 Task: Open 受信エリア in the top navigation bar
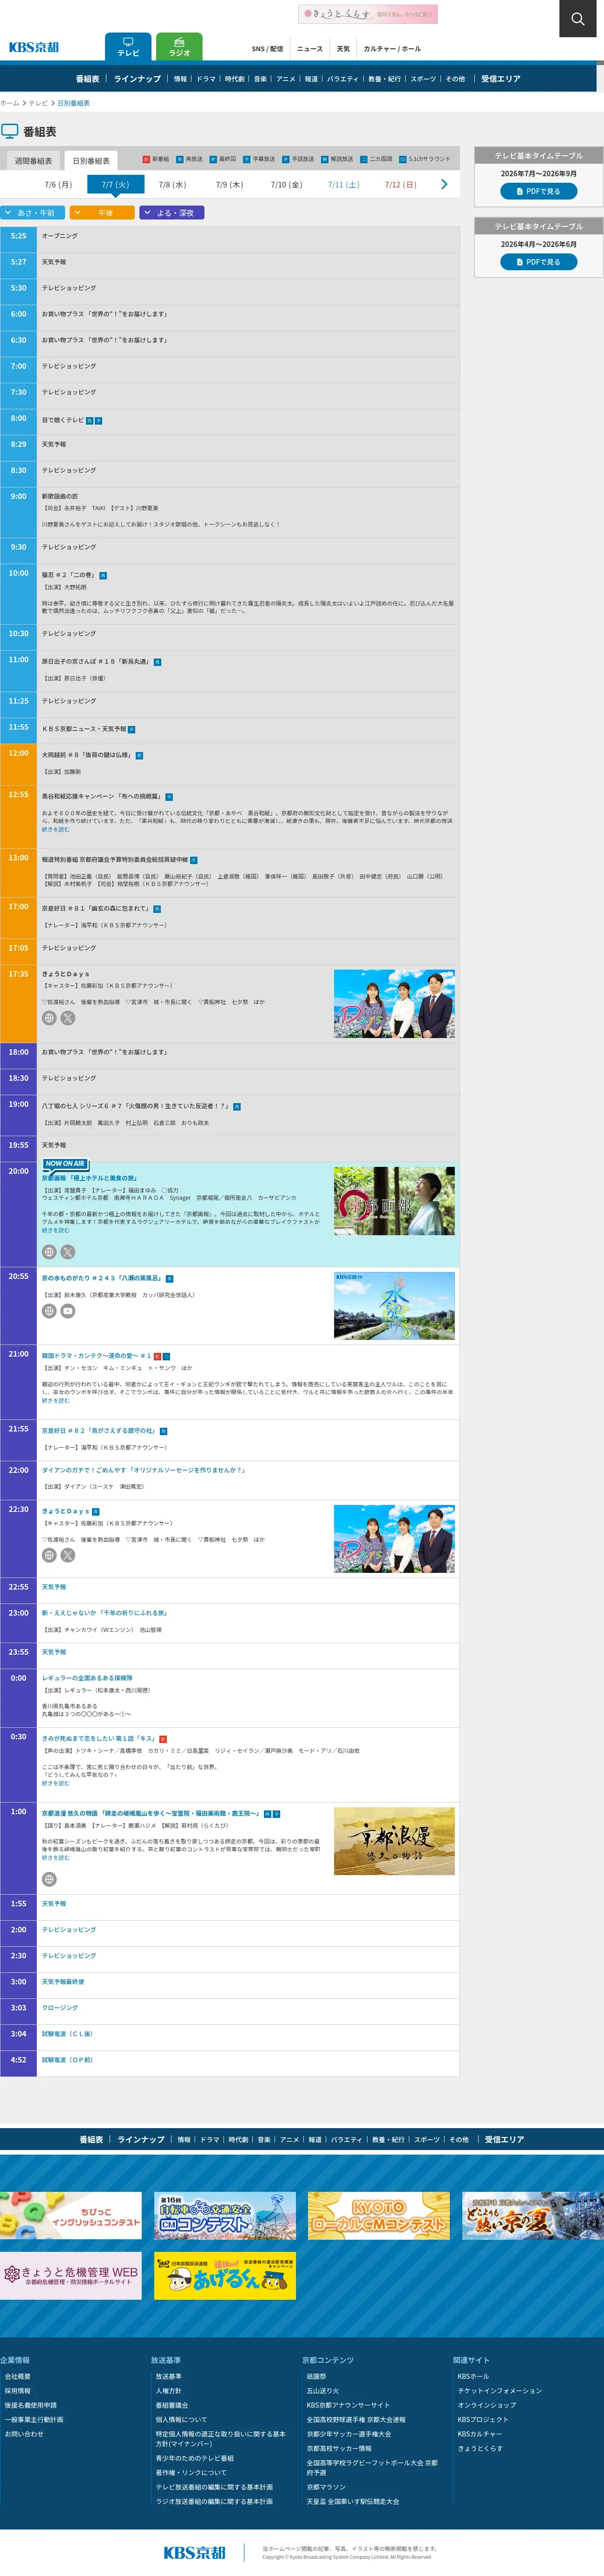500,79
